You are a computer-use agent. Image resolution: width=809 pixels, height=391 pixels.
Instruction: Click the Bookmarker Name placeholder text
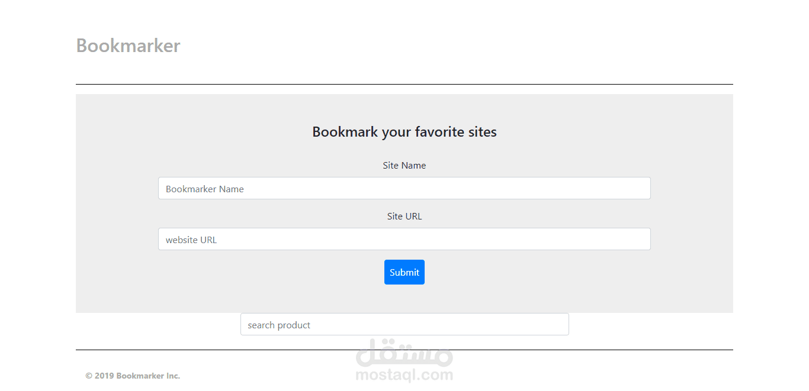point(205,189)
